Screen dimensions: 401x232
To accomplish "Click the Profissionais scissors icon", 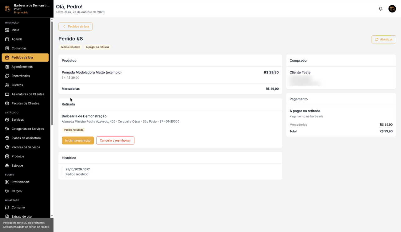I will (x=7, y=182).
